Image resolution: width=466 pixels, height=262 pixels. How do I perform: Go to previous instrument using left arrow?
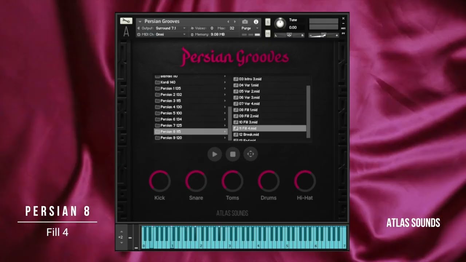point(228,22)
